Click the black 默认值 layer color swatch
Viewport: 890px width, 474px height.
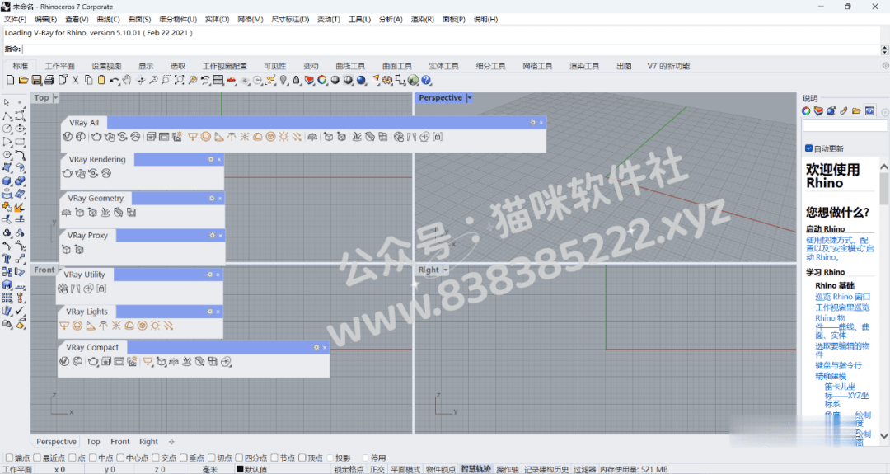click(x=240, y=469)
